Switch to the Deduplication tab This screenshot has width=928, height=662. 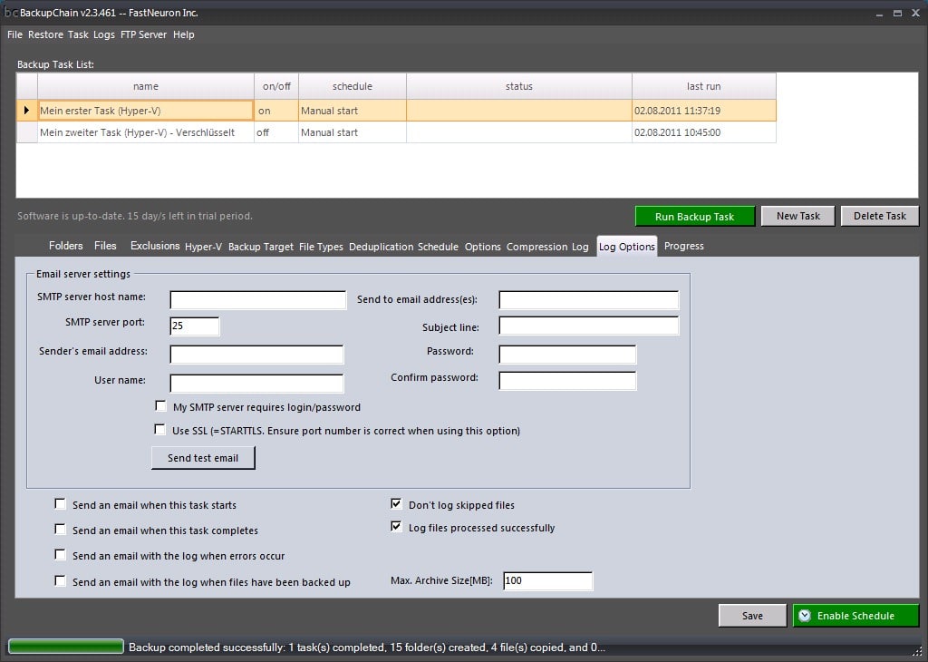click(x=382, y=247)
